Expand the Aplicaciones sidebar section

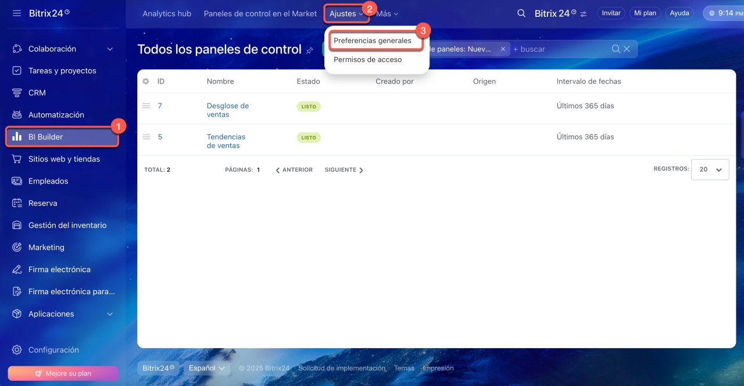click(110, 314)
